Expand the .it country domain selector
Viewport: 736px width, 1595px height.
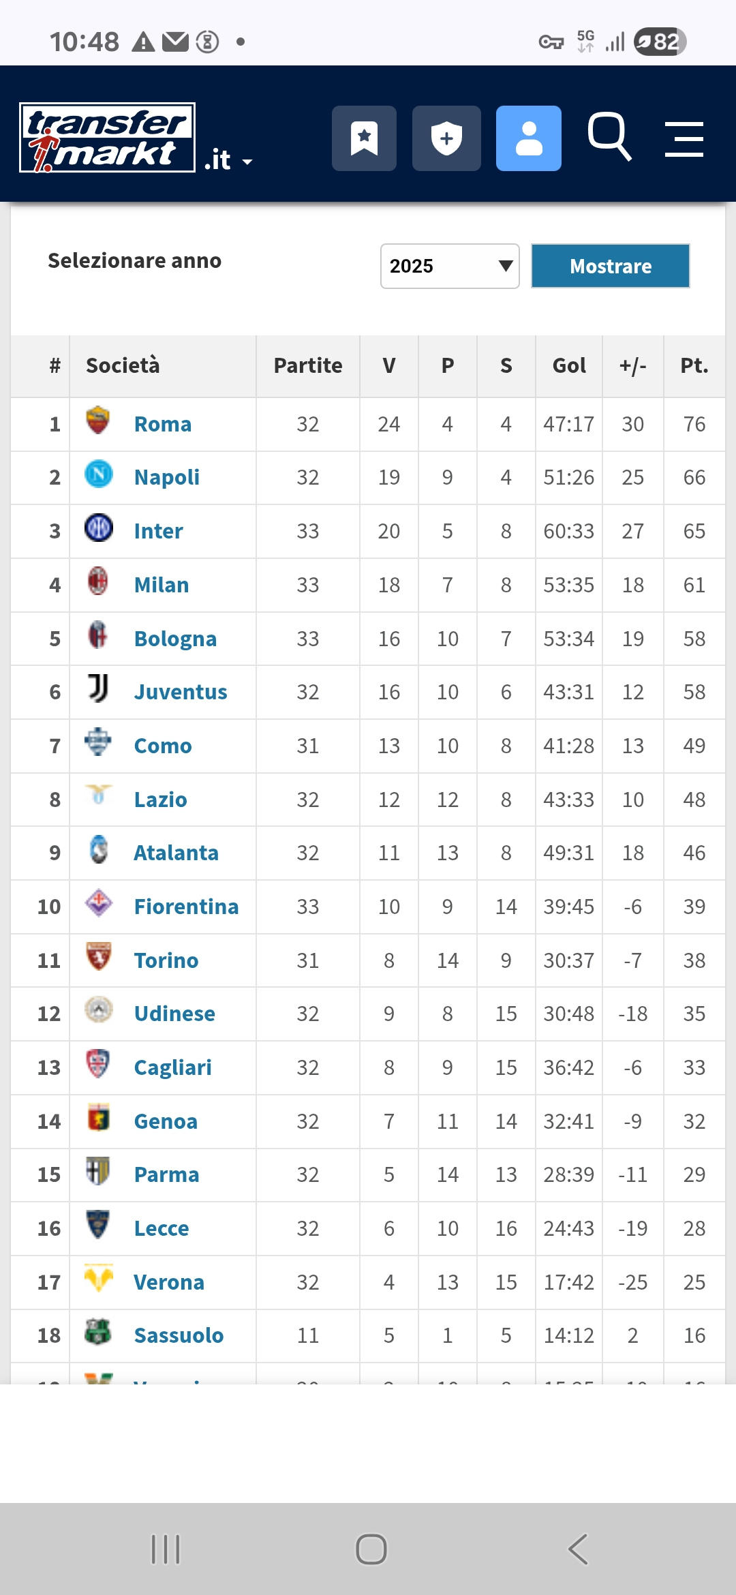(x=228, y=161)
